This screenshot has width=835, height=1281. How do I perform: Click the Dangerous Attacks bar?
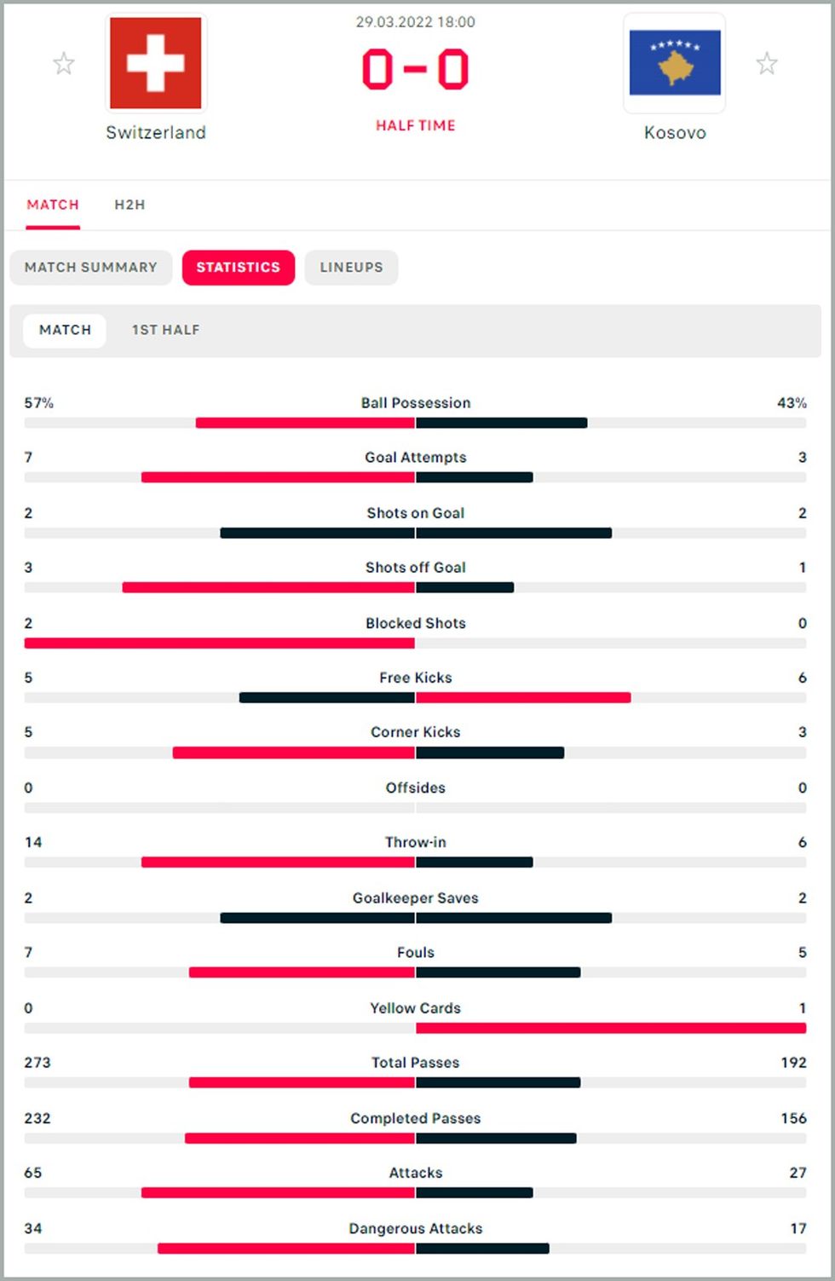416,1247
